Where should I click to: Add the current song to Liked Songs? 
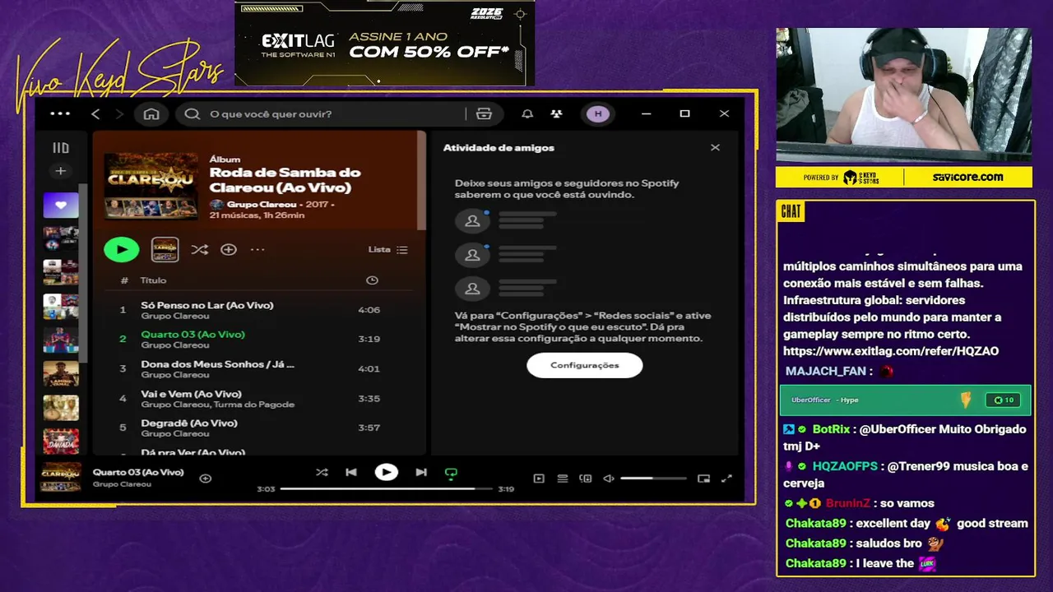(206, 479)
